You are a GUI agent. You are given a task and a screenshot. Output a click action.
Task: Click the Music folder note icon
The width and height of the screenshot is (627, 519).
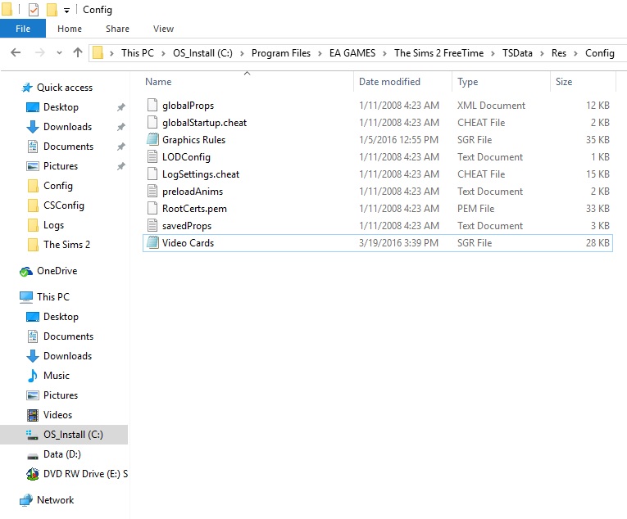pyautogui.click(x=33, y=376)
